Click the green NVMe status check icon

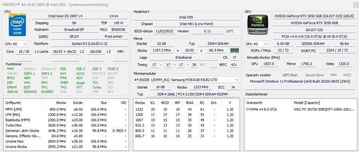(x=247, y=110)
